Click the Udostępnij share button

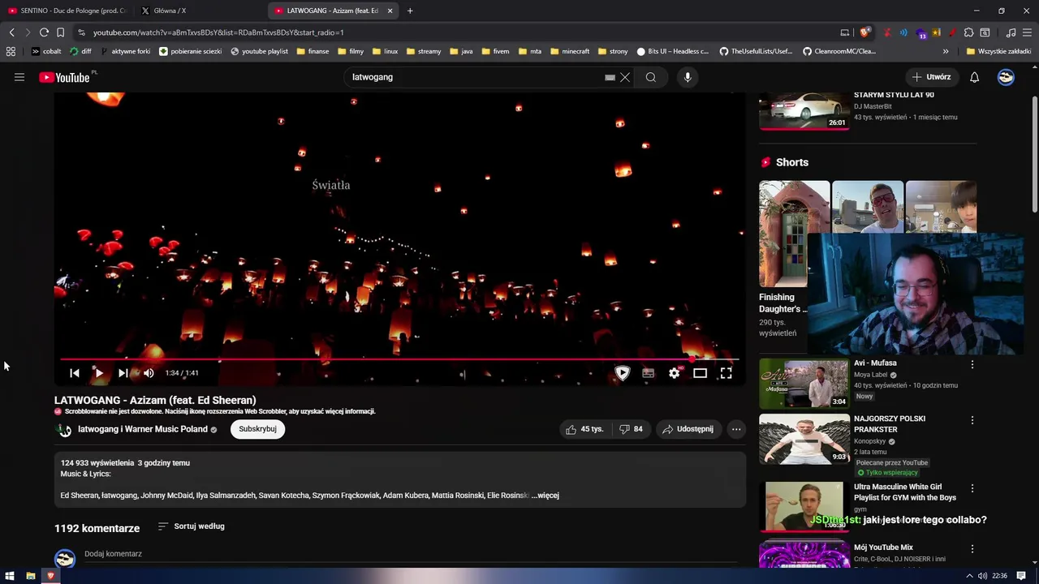(x=688, y=429)
